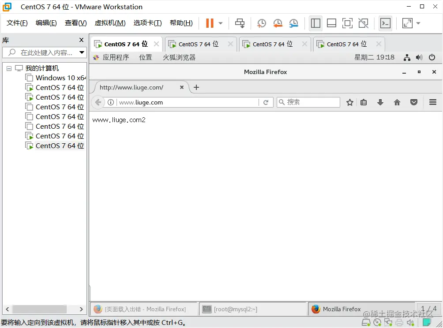The height and width of the screenshot is (328, 443).
Task: Toggle Unity mode icon
Action: [363, 23]
